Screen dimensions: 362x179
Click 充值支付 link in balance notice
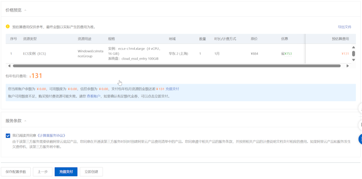point(172,89)
